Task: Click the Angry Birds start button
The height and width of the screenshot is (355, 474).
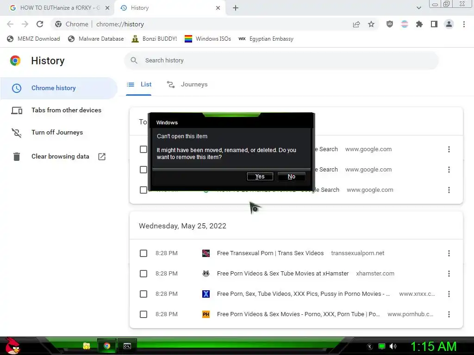Action: click(x=12, y=346)
